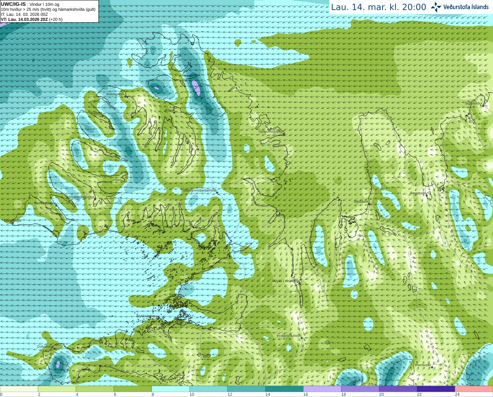Click the Patreksfjörður station label
The height and width of the screenshot is (397, 493).
(x=45, y=203)
